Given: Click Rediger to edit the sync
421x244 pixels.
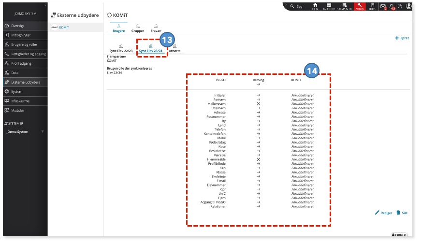Looking at the screenshot, I should coord(383,213).
